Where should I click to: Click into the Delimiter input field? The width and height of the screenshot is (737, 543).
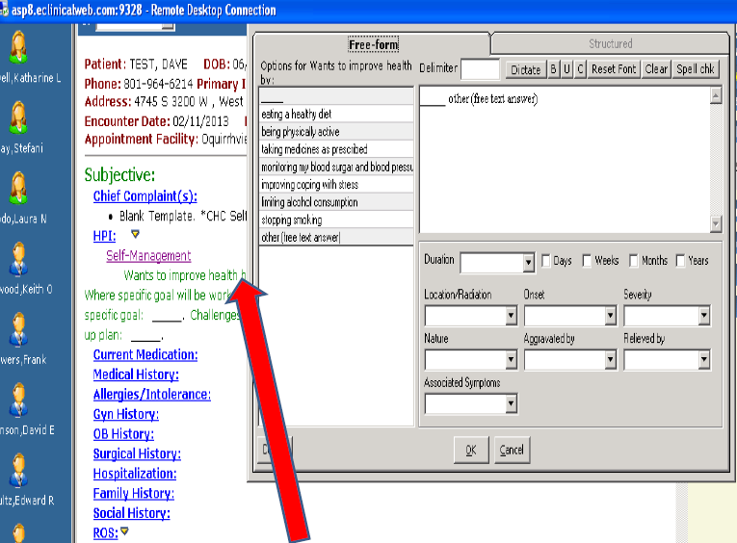tap(480, 69)
